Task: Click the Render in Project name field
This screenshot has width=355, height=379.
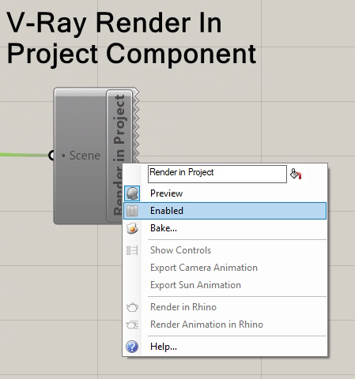Action: click(217, 174)
